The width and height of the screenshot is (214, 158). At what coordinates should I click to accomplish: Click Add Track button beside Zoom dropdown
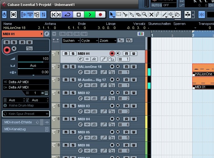121,41
